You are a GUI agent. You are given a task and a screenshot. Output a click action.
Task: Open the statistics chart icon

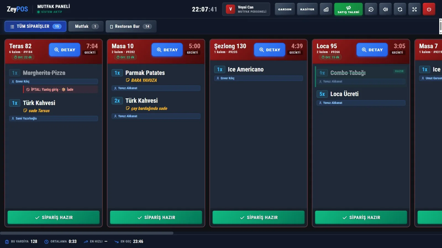tap(326, 9)
